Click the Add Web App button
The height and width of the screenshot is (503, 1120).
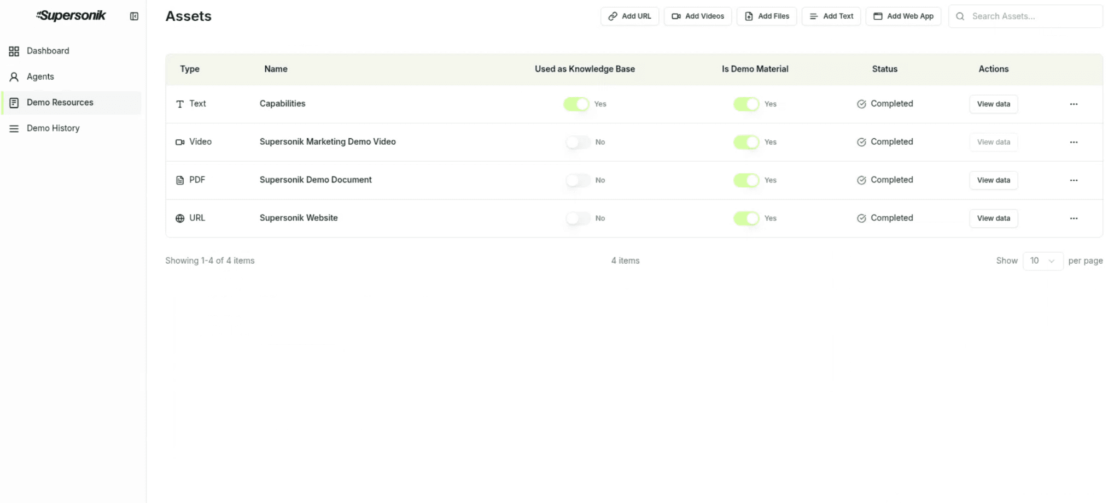coord(903,16)
